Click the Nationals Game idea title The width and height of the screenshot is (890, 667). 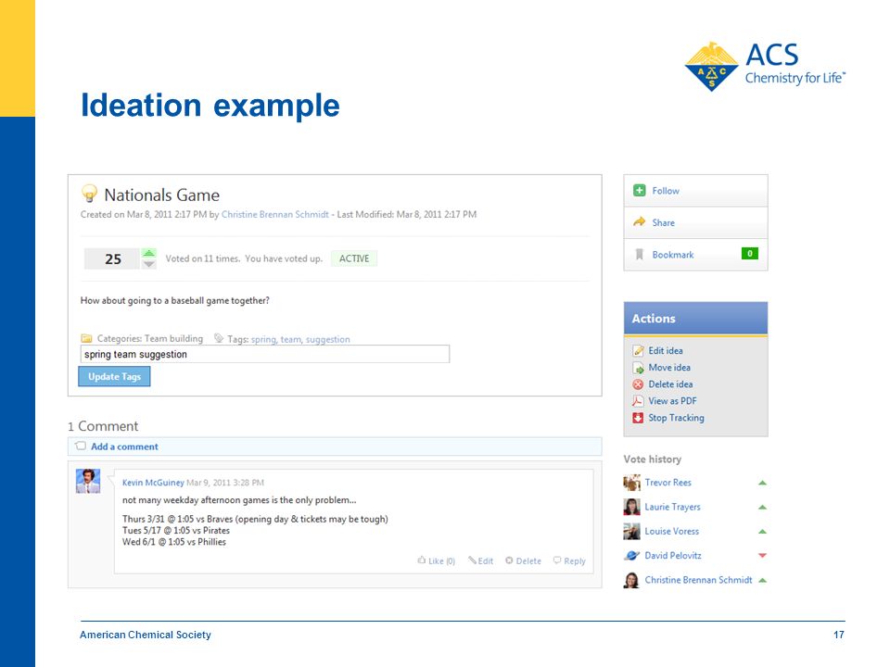coord(161,195)
